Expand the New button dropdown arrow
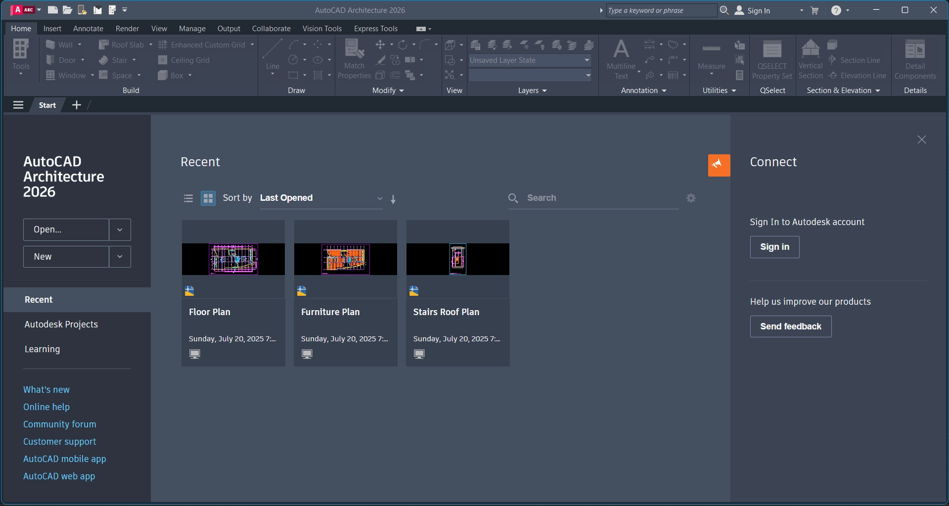Screen dimensions: 949x506 [120, 257]
